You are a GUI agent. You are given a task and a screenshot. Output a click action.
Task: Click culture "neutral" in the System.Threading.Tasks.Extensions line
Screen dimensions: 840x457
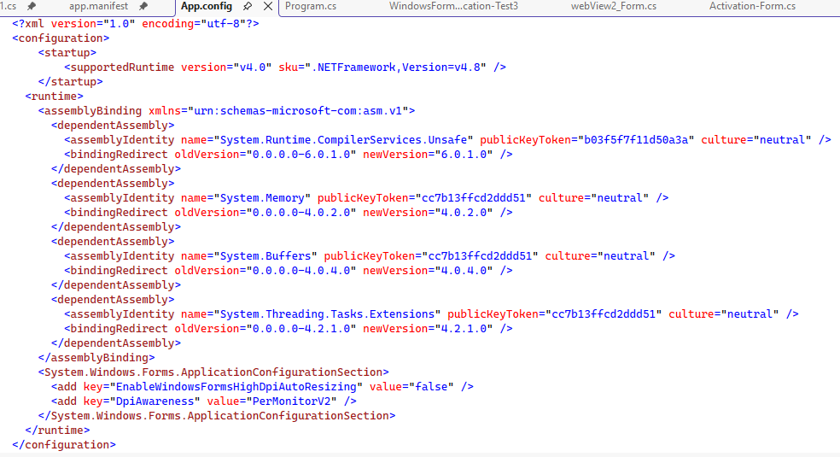pyautogui.click(x=750, y=314)
